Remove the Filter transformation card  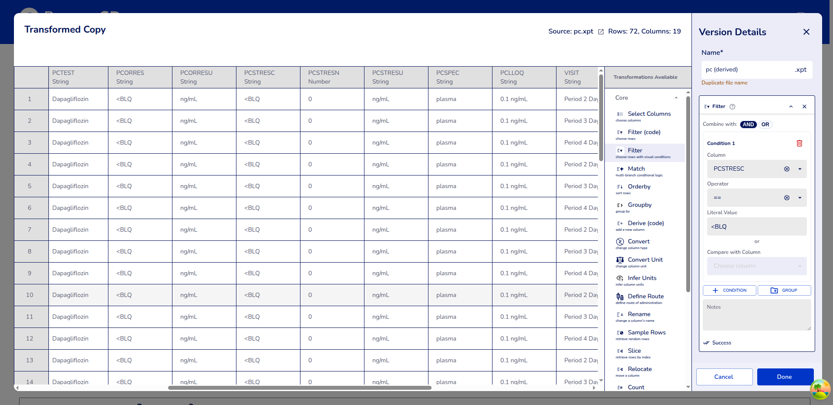(804, 107)
